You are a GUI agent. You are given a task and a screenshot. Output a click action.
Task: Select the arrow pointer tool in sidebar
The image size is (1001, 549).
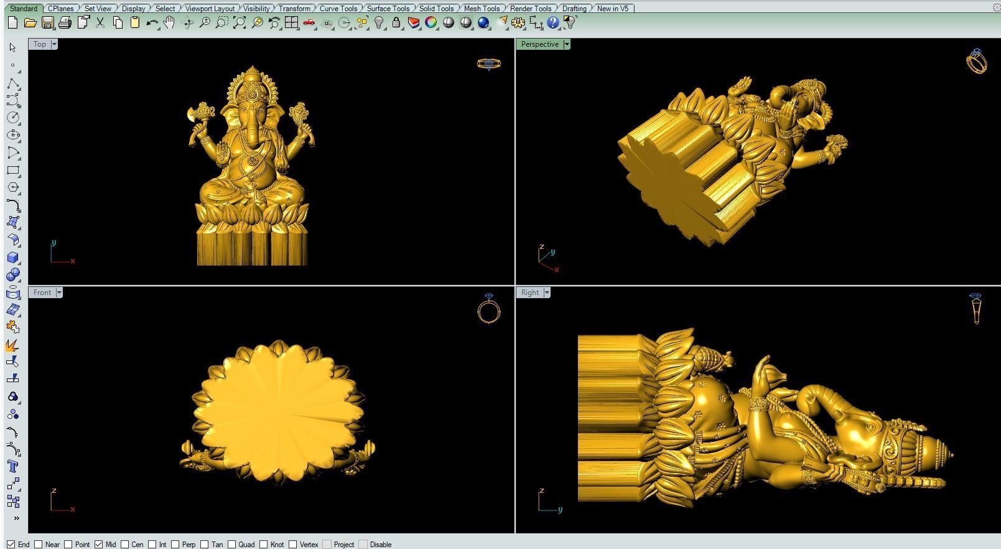tap(12, 47)
